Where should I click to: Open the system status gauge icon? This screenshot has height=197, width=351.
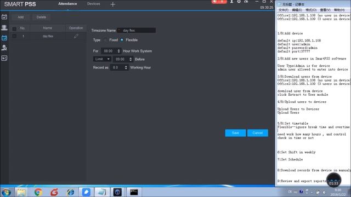pos(246,2)
